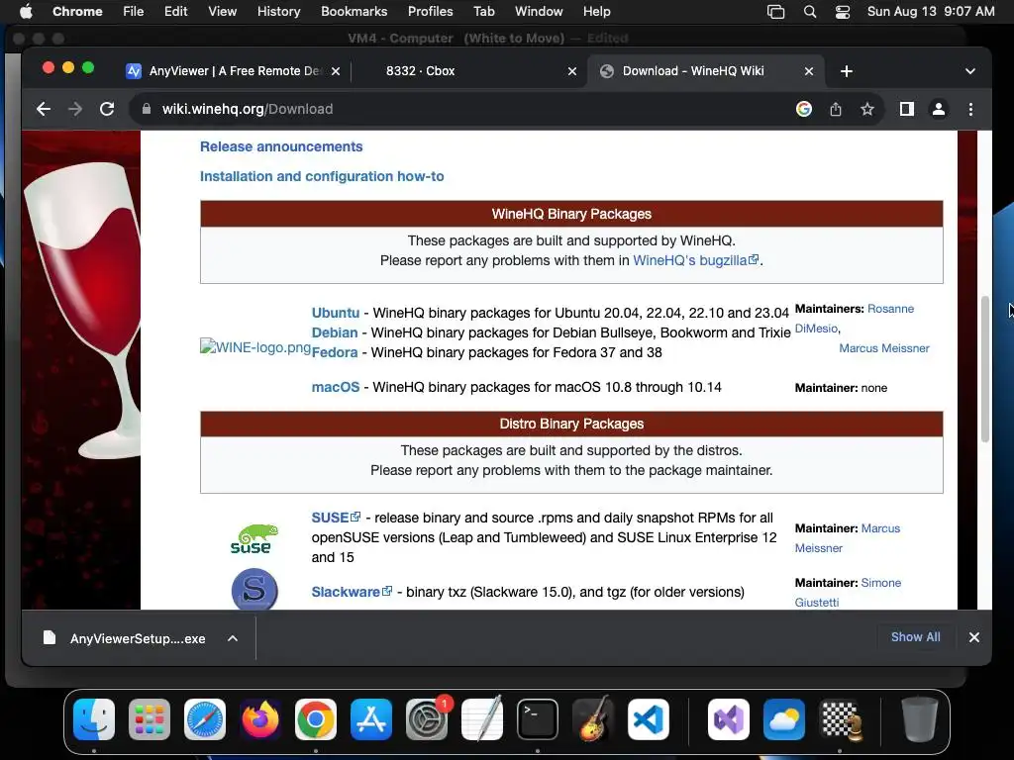Open the Bookmarks menu
This screenshot has height=760, width=1014.
point(355,11)
